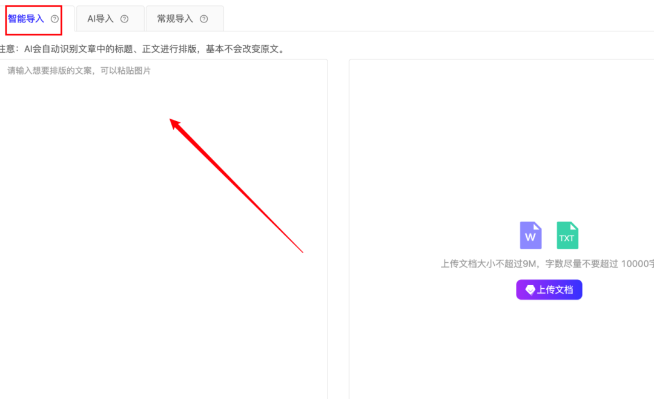This screenshot has height=399, width=654.
Task: Select the purple W file format icon
Action: point(530,235)
